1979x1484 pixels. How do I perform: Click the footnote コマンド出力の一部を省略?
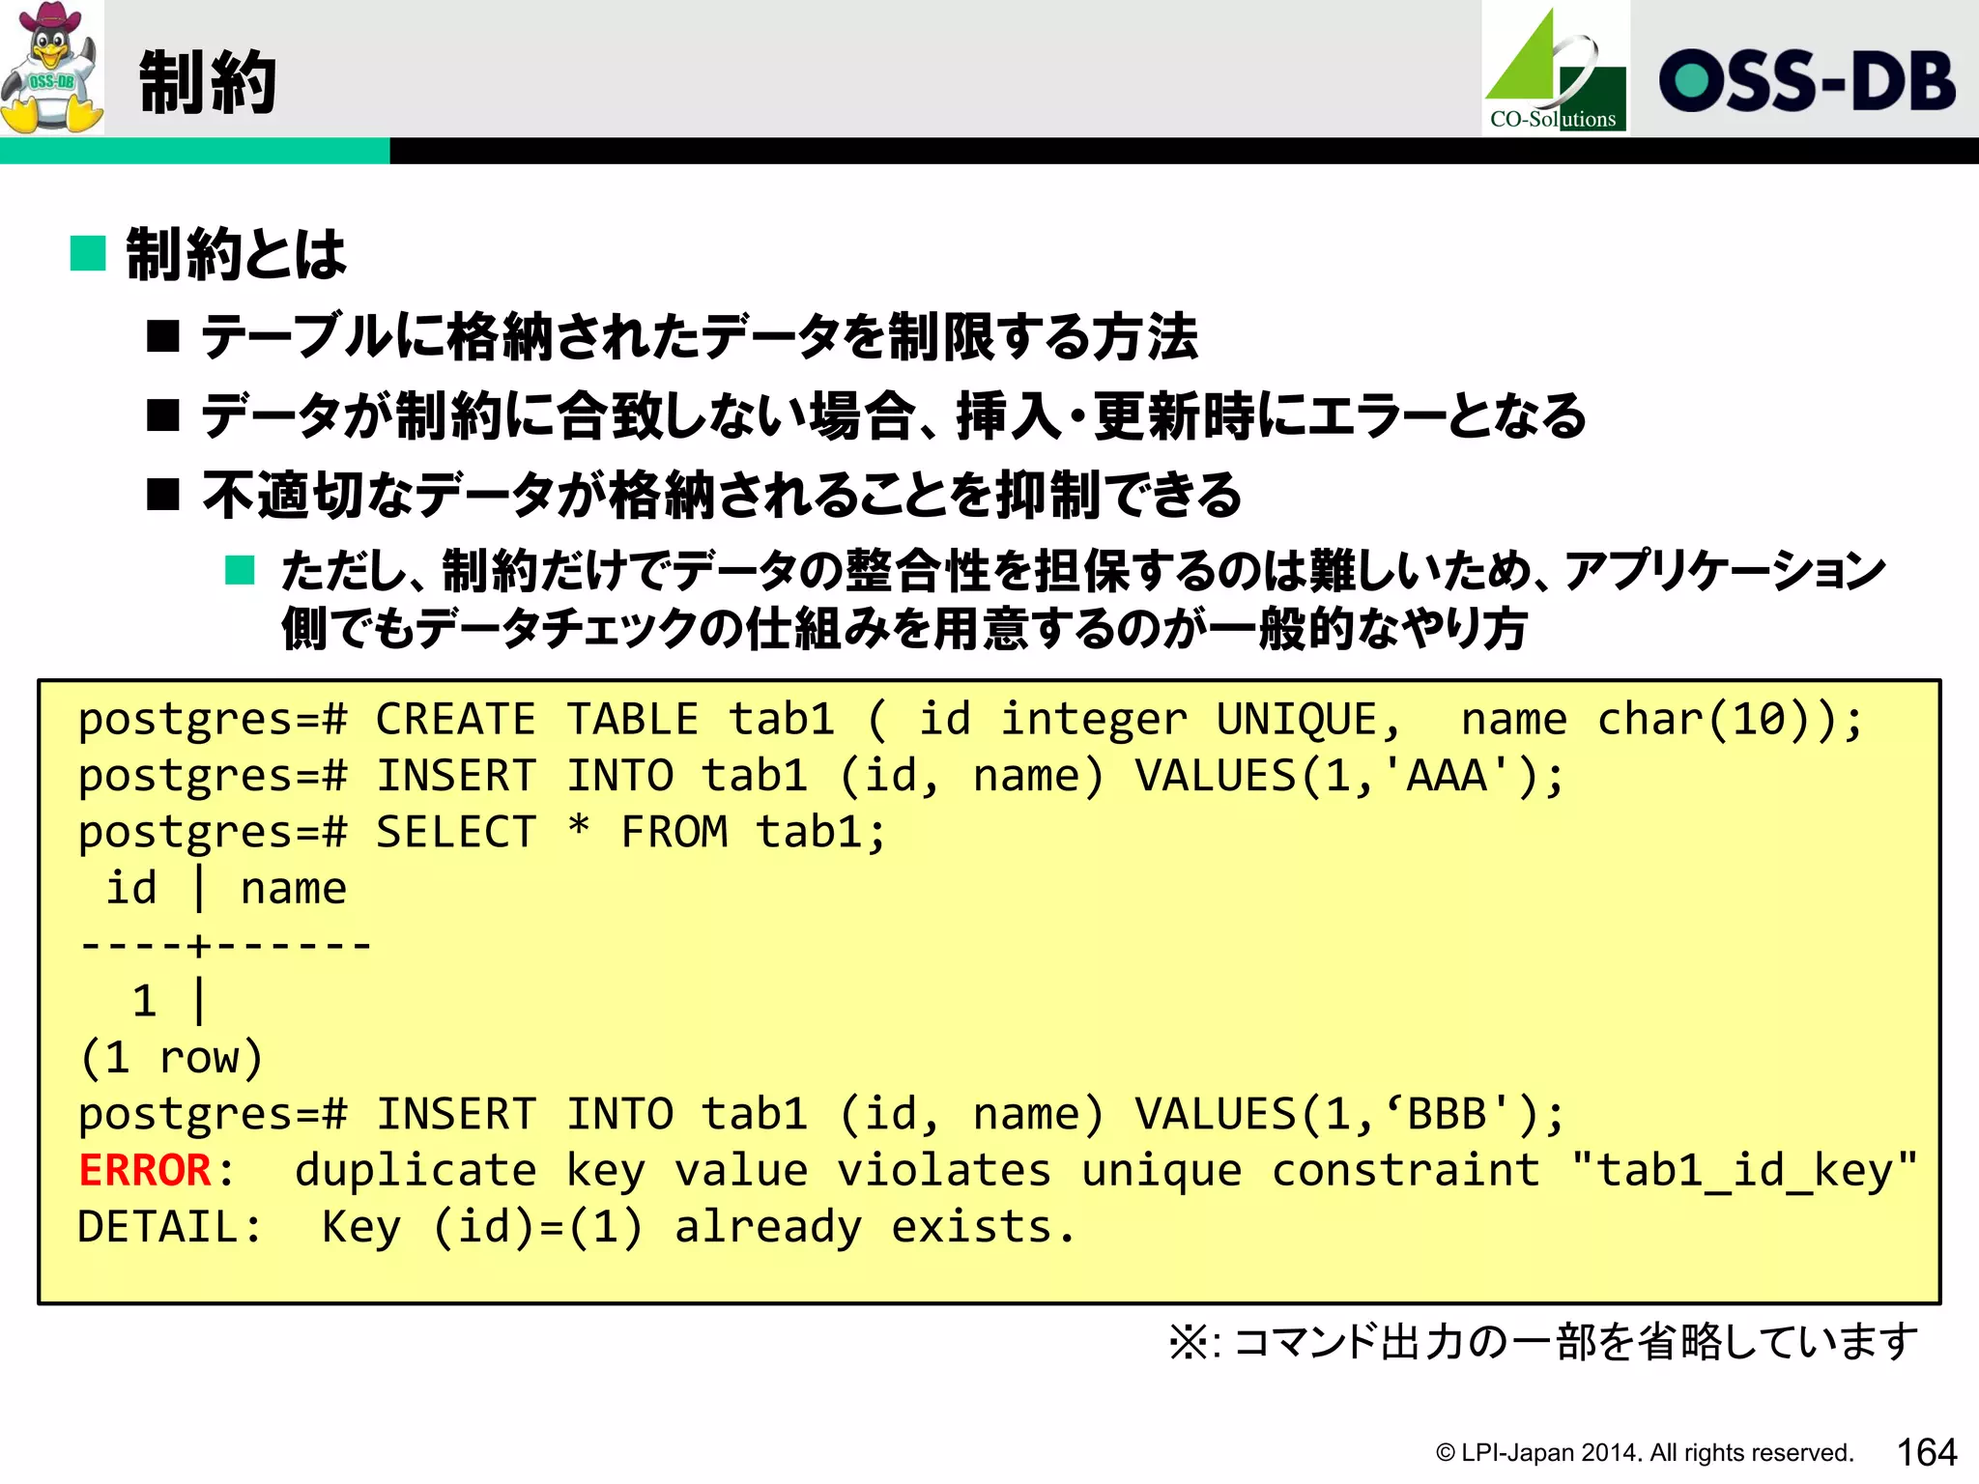1543,1342
